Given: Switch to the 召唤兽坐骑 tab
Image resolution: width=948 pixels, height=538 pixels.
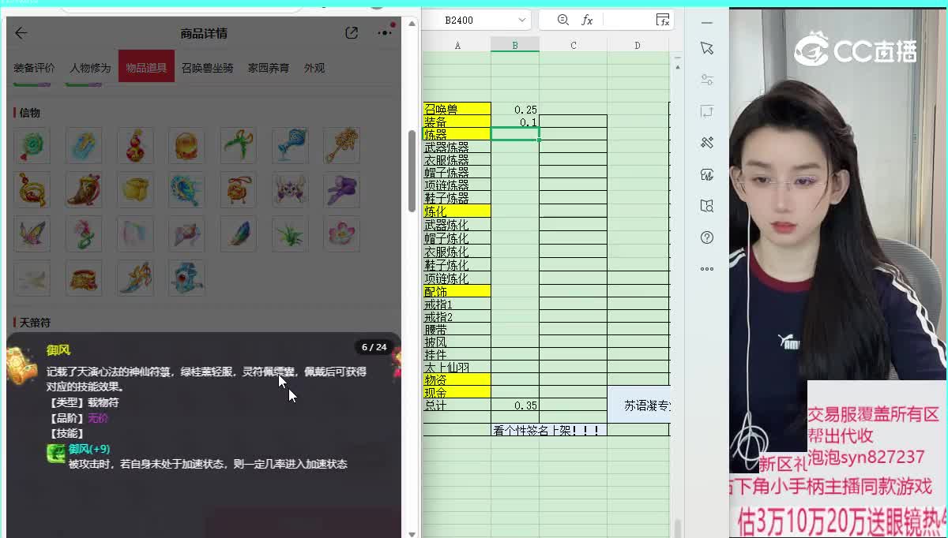Looking at the screenshot, I should pos(207,68).
